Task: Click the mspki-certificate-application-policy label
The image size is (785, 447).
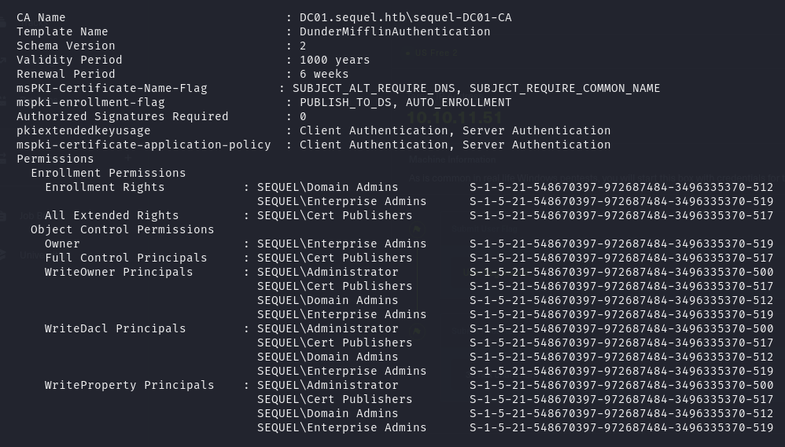Action: point(143,145)
